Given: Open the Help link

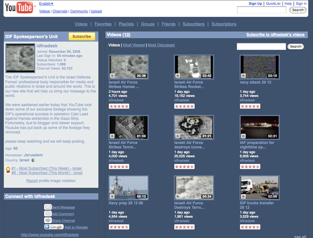Looking at the screenshot, I should tap(288, 4).
